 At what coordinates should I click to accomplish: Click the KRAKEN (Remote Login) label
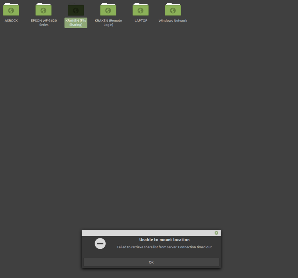pyautogui.click(x=108, y=23)
